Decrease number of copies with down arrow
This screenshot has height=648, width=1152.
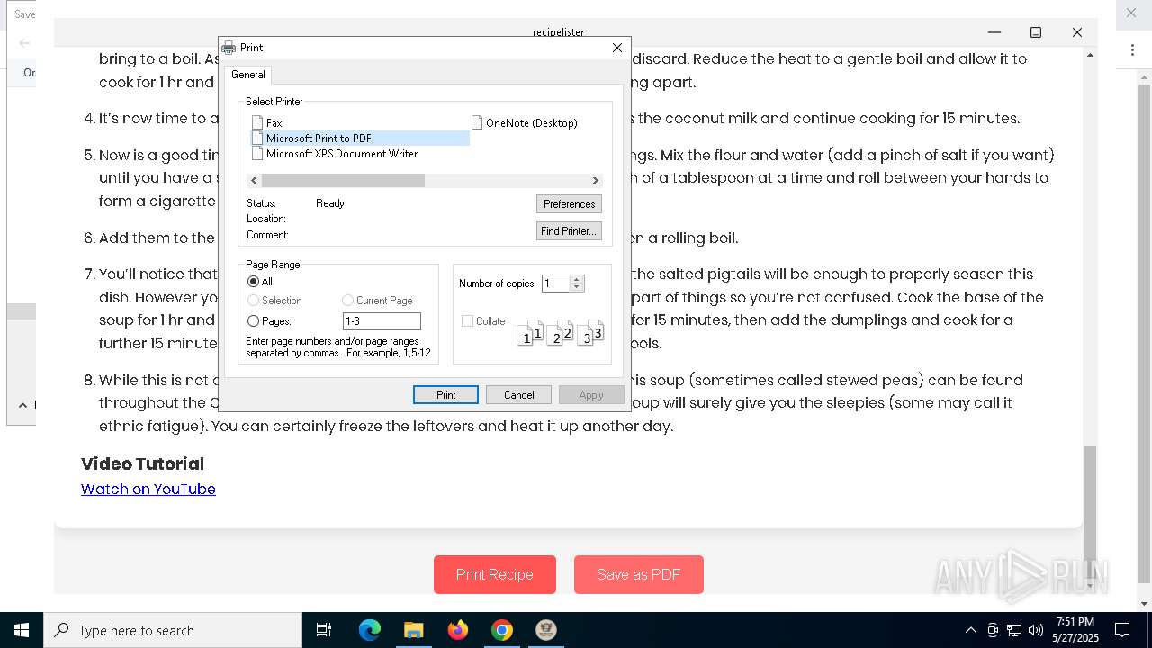click(577, 287)
